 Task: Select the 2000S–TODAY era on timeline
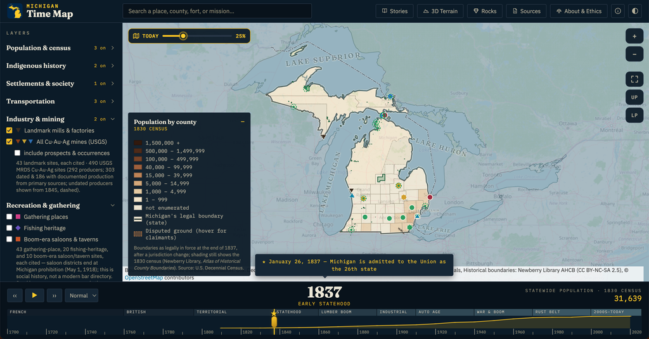point(616,312)
